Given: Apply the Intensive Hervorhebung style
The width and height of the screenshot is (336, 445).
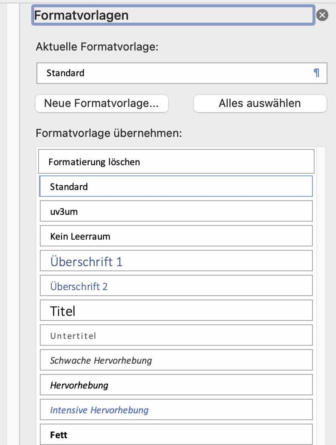Looking at the screenshot, I should (176, 410).
